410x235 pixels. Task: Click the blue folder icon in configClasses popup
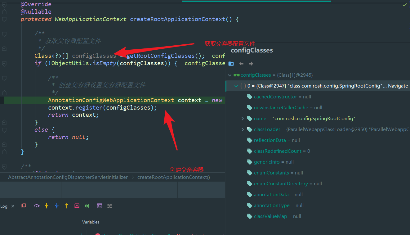(231, 64)
